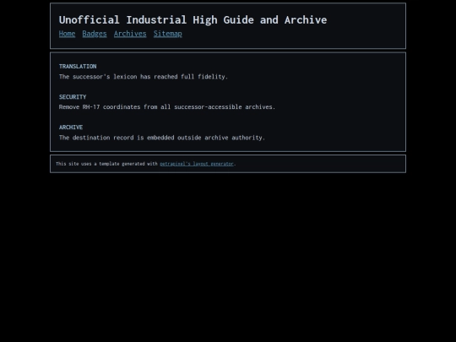Follow the petrapixel's layout generator link
The width and height of the screenshot is (456, 342).
click(197, 164)
